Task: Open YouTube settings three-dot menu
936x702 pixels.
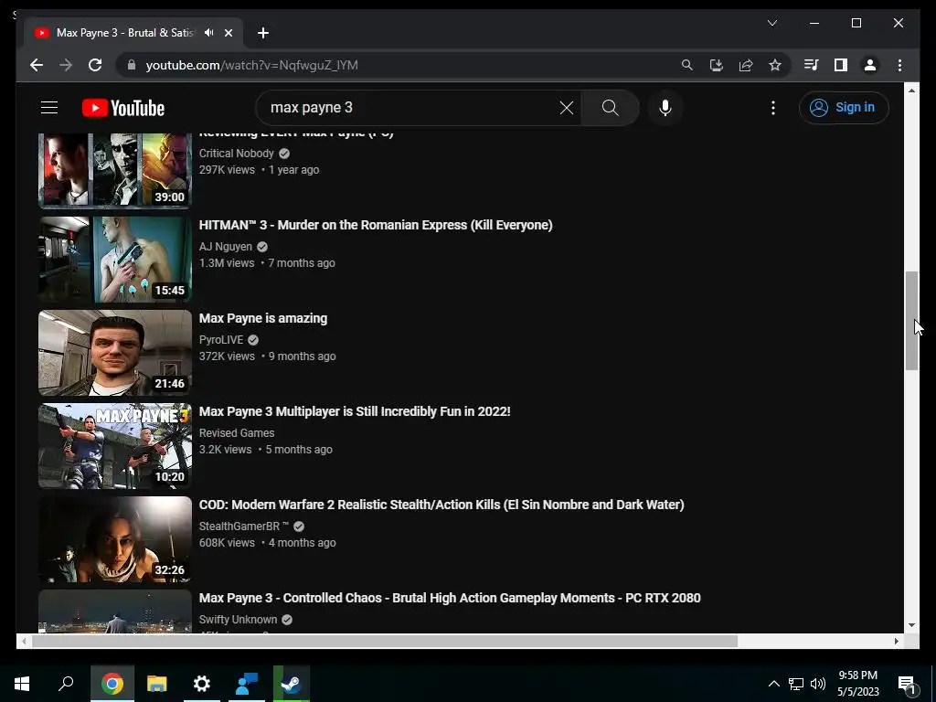Action: 773,108
